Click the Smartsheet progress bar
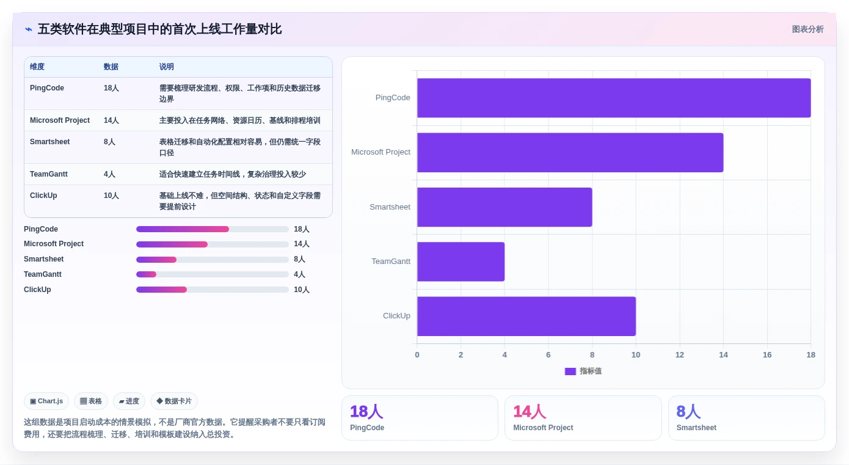 pyautogui.click(x=213, y=260)
